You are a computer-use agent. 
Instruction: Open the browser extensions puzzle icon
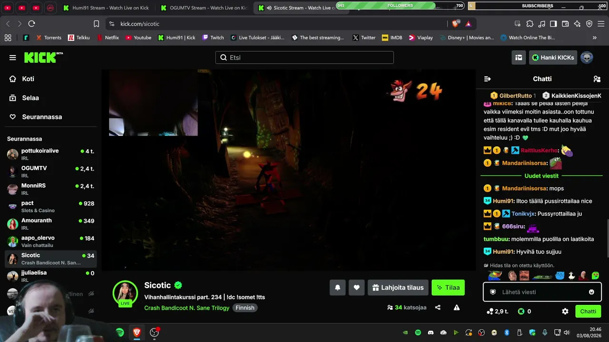[x=530, y=24]
